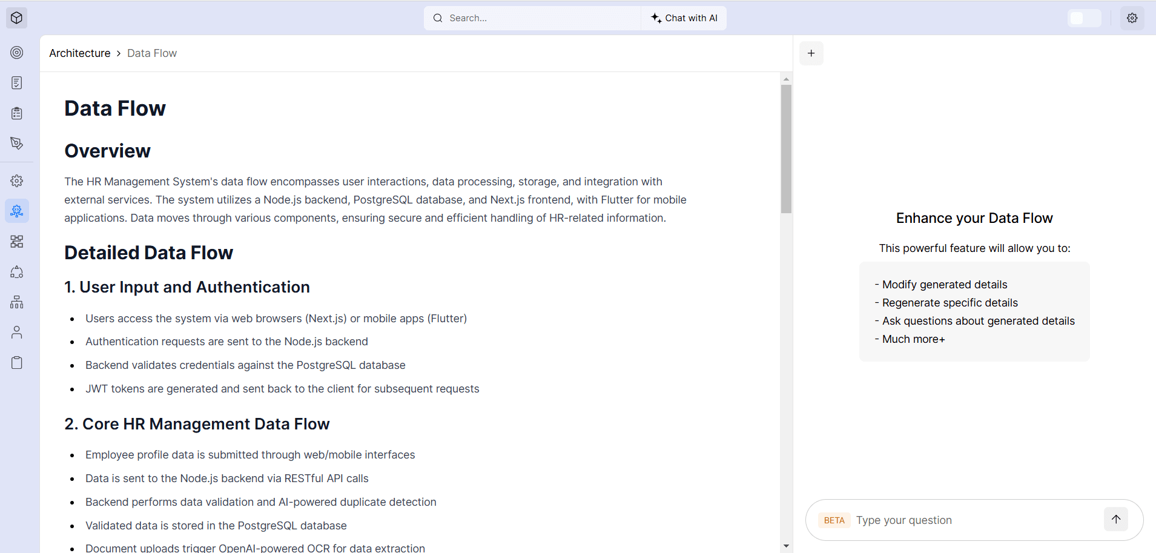
Task: Click the plus button above the chat panel
Action: point(811,53)
